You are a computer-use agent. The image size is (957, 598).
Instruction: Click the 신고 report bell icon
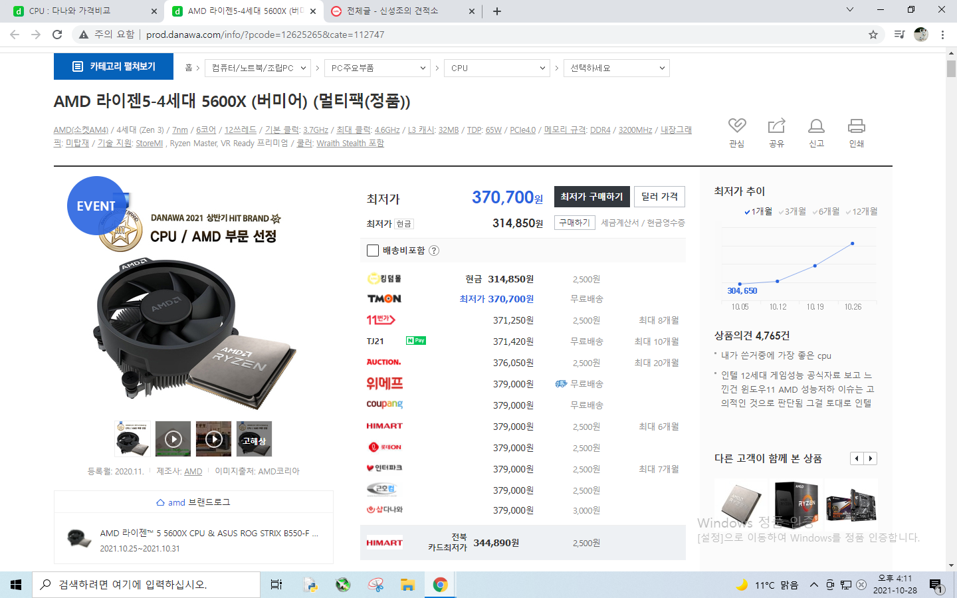pyautogui.click(x=816, y=126)
